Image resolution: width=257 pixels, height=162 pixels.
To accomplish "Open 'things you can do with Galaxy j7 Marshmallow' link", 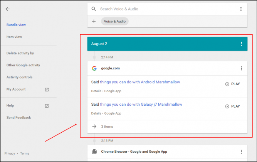I will click(141, 105).
